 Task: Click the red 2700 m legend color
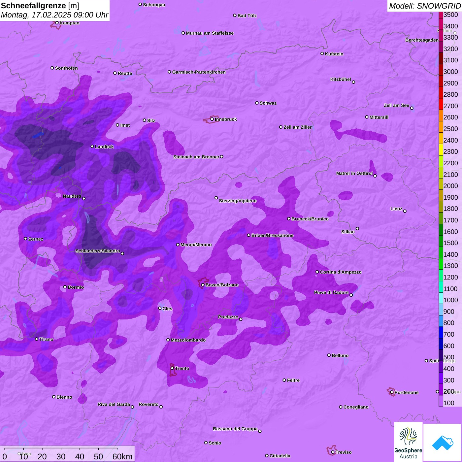pyautogui.click(x=441, y=104)
